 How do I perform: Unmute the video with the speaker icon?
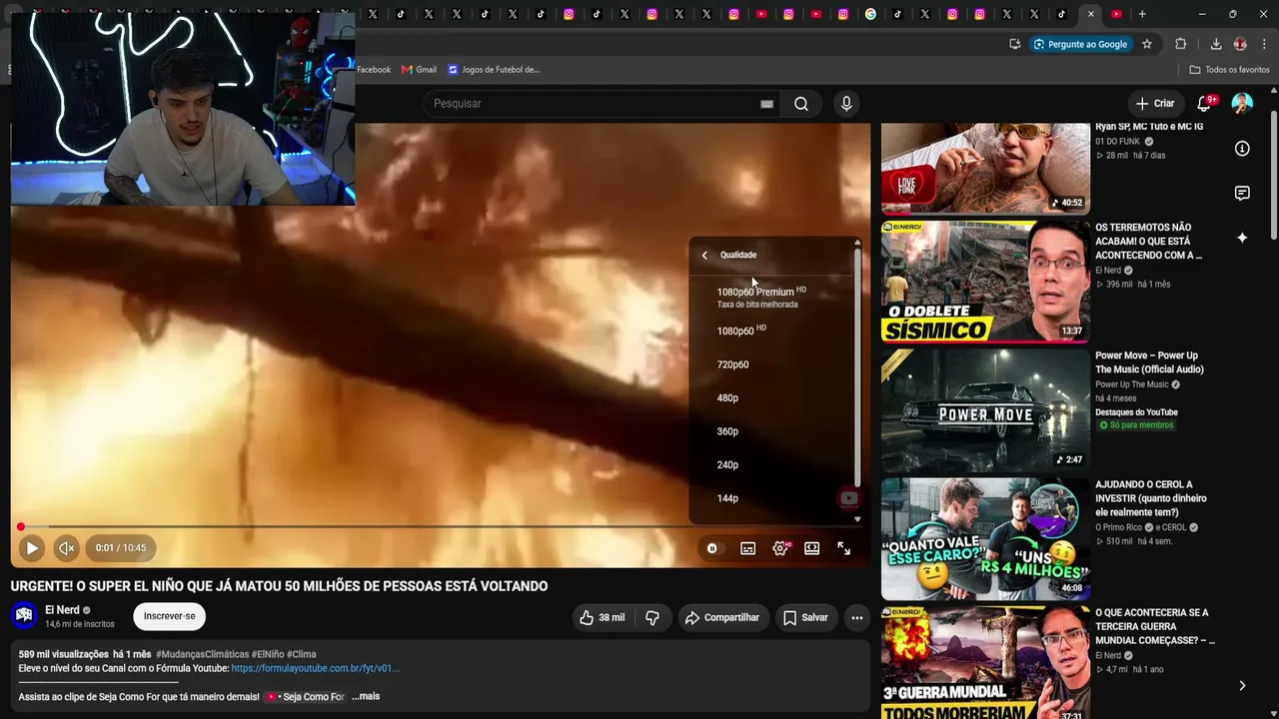[67, 548]
